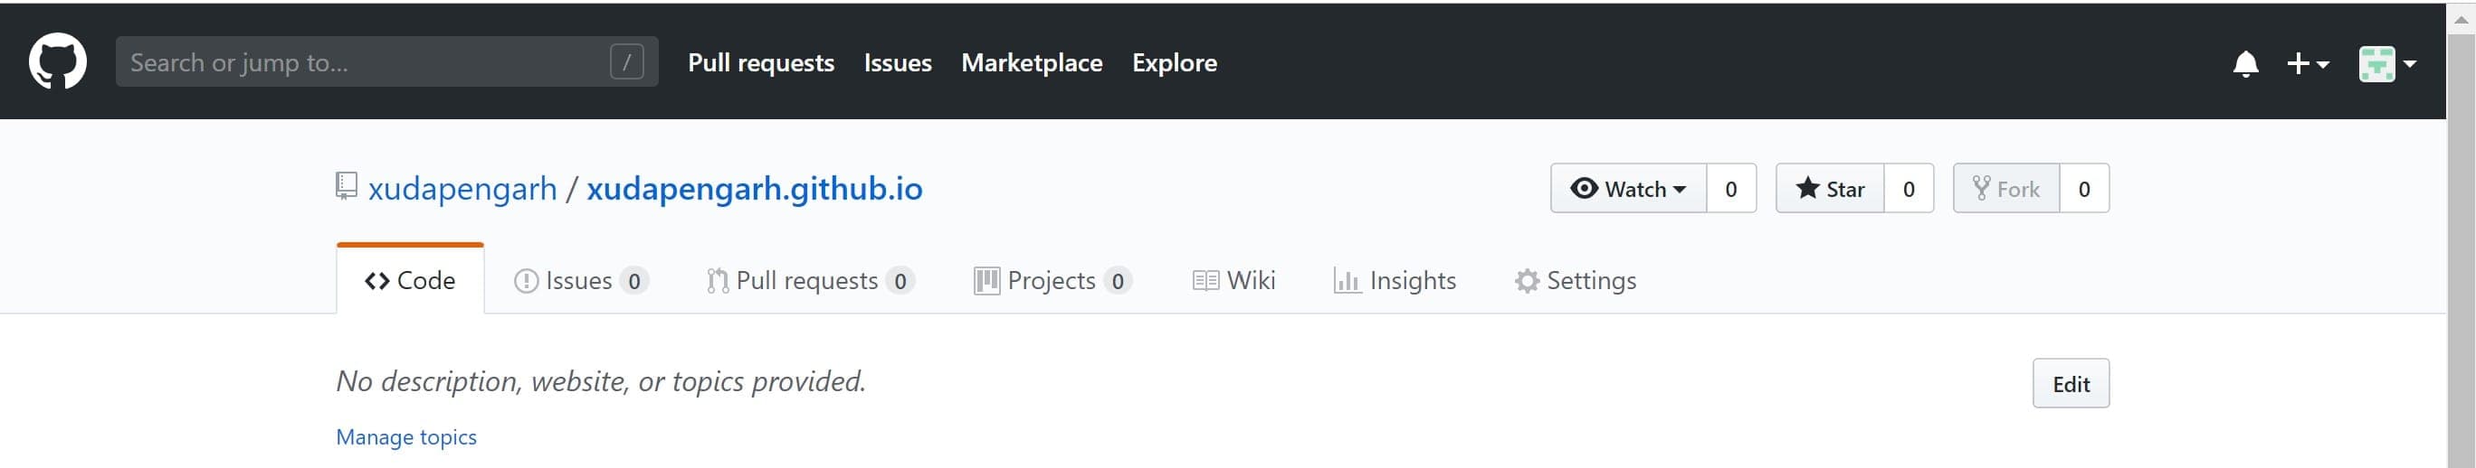2476x468 pixels.
Task: Go to the Wiki tab
Action: (x=1234, y=281)
